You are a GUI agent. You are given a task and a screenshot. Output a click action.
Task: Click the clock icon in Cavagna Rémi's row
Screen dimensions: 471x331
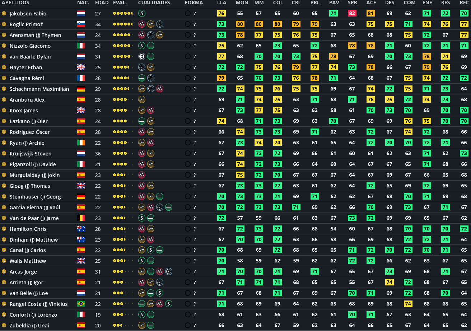pyautogui.click(x=151, y=78)
